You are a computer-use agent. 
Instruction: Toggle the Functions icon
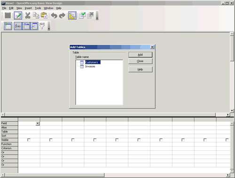coord(18,26)
